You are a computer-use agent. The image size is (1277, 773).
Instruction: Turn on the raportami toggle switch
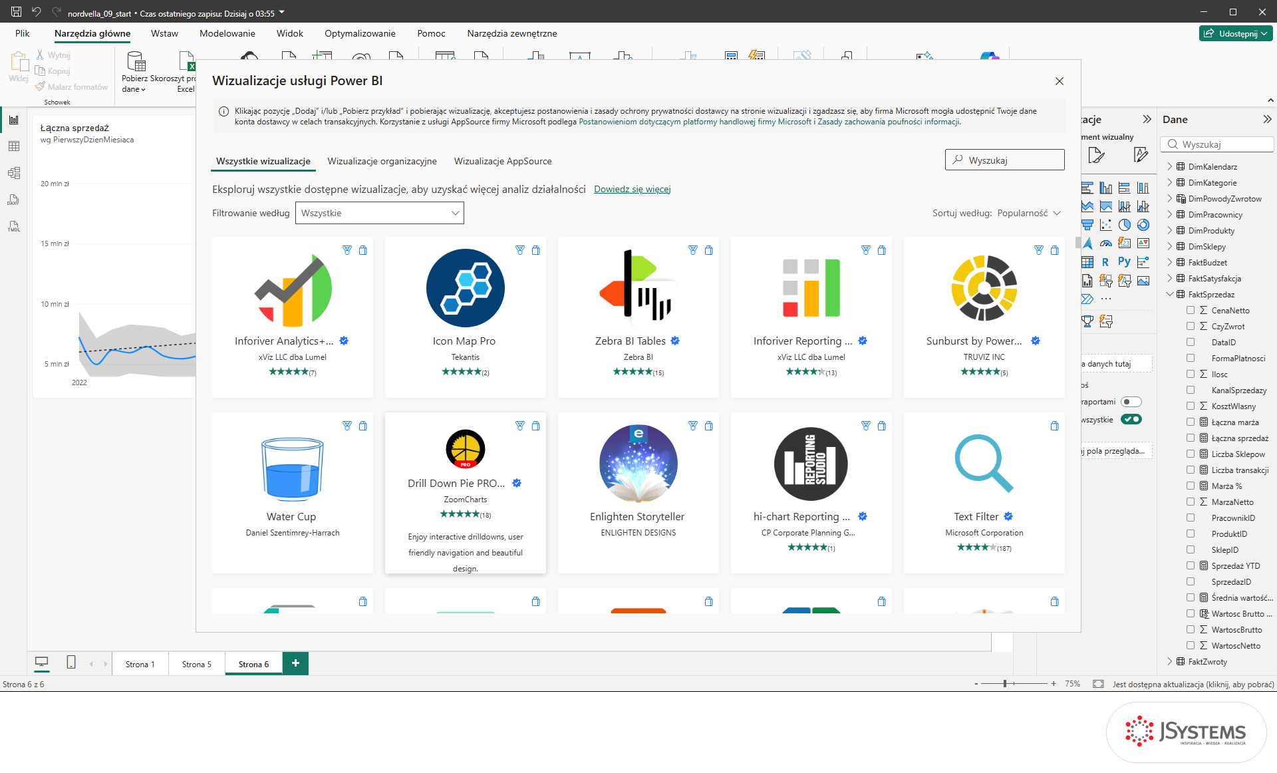click(x=1131, y=402)
